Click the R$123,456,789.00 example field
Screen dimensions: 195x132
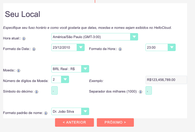(166, 80)
